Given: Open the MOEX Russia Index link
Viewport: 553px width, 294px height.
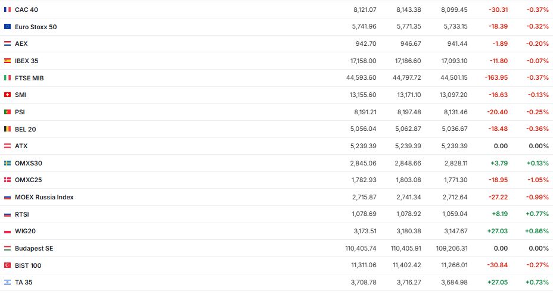Looking at the screenshot, I should pyautogui.click(x=44, y=197).
